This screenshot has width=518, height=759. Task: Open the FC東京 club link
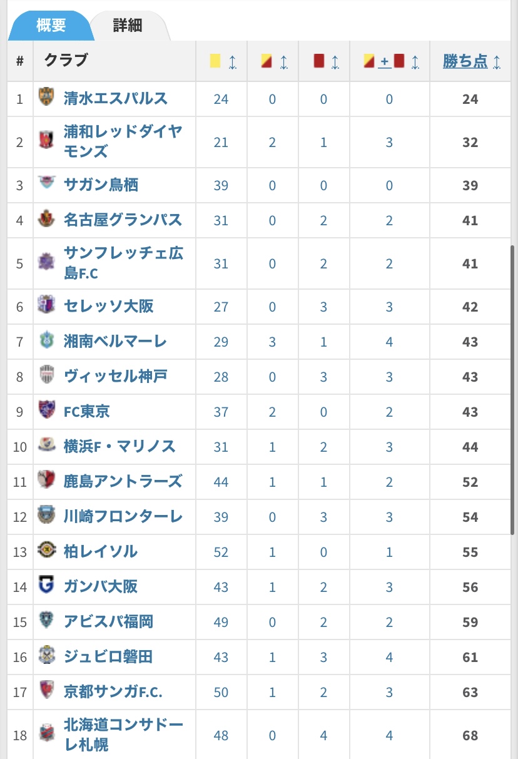tap(87, 411)
